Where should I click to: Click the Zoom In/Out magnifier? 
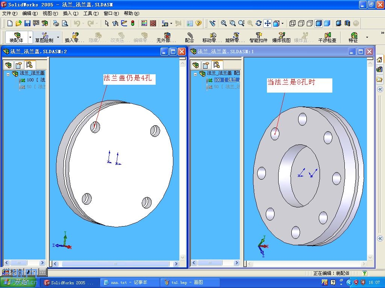point(241,23)
